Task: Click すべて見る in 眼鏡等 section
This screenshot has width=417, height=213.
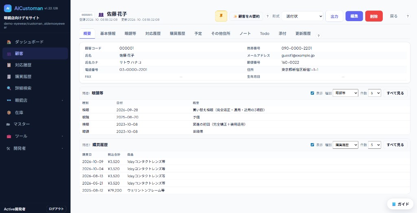Action: pos(395,93)
